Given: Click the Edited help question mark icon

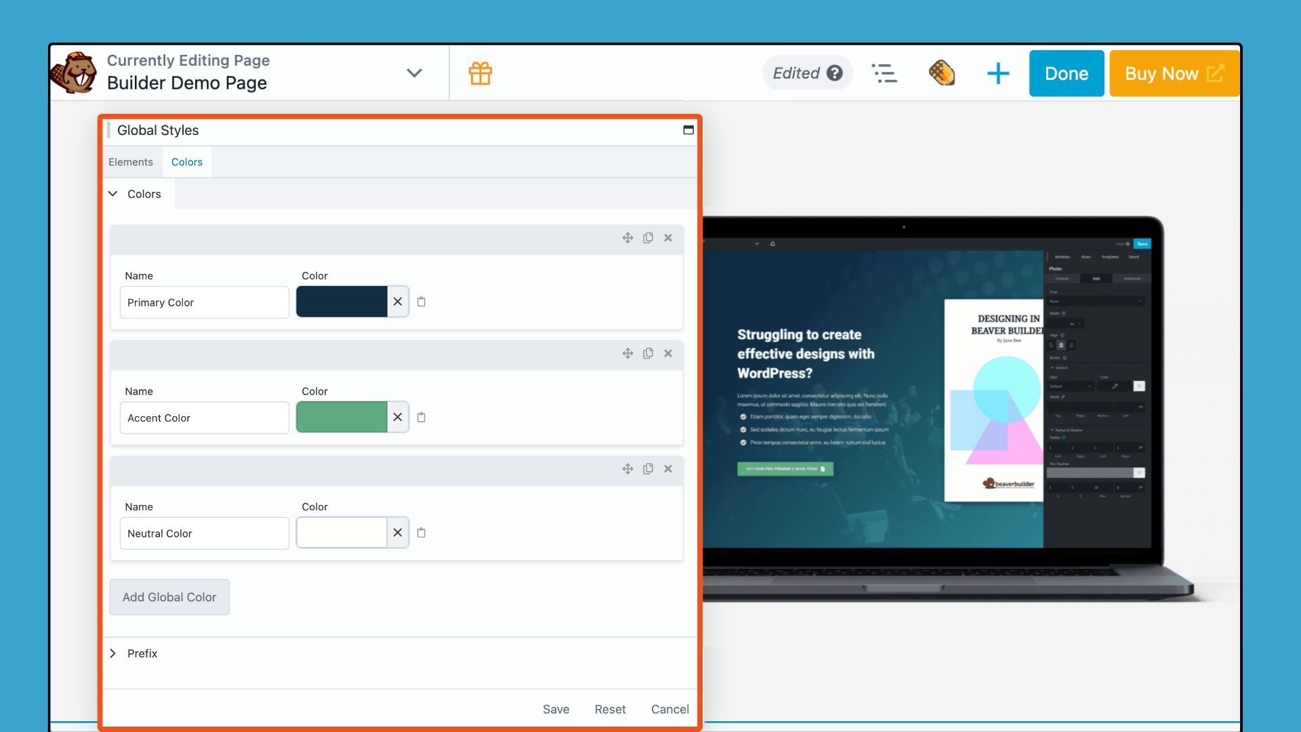Looking at the screenshot, I should click(835, 73).
